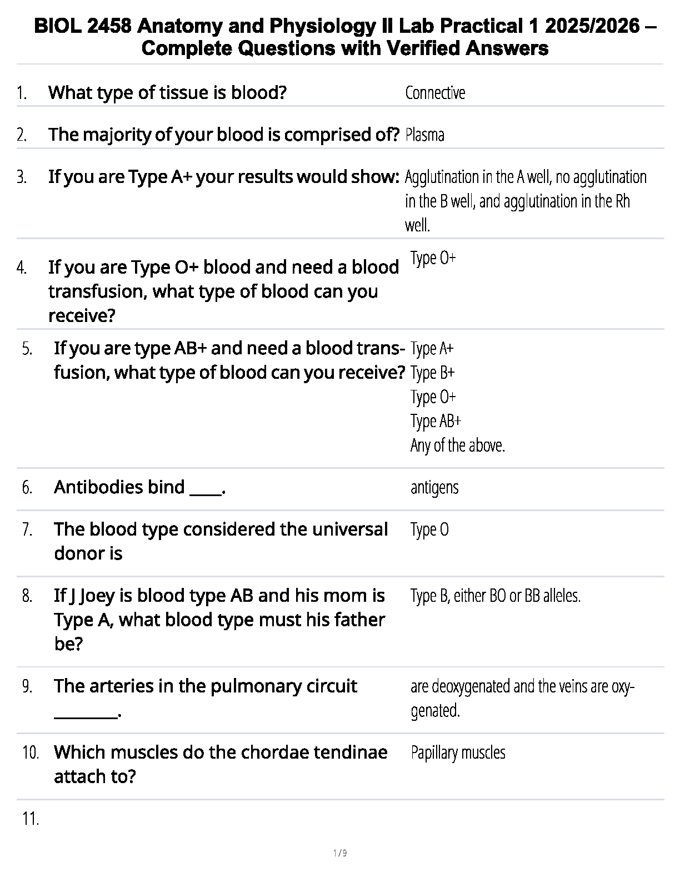Click the Joey blood type question
This screenshot has width=680, height=881.
(219, 620)
